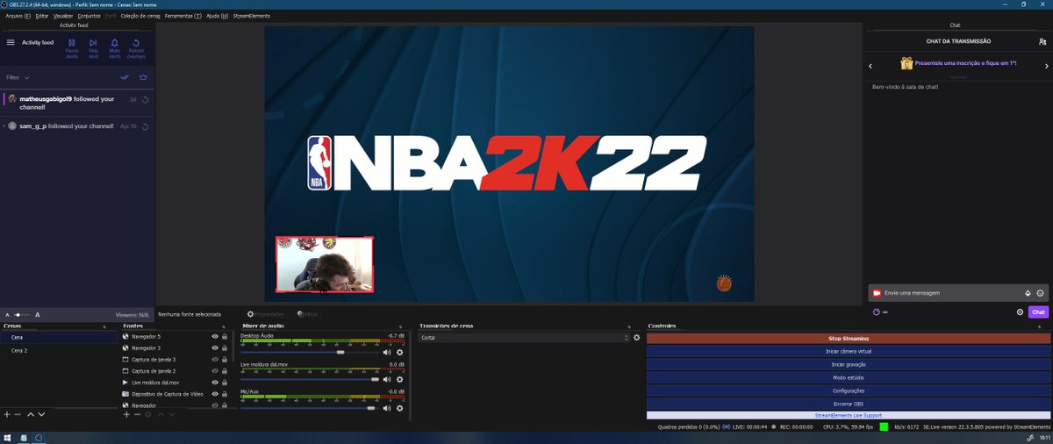
Task: Open the Ferramentas menu
Action: coord(183,16)
